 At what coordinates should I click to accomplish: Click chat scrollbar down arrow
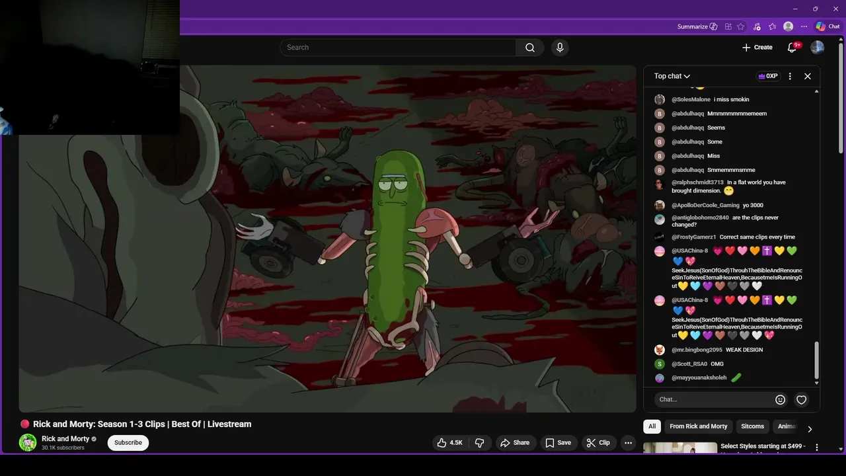click(816, 383)
